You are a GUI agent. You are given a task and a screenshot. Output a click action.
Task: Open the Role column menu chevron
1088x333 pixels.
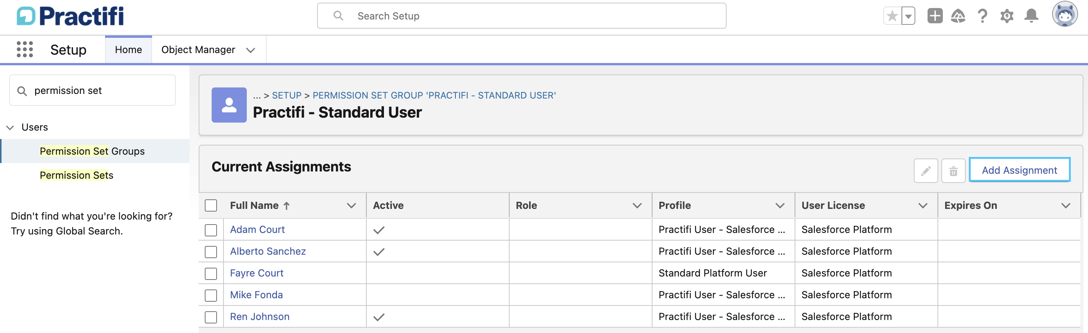tap(637, 205)
